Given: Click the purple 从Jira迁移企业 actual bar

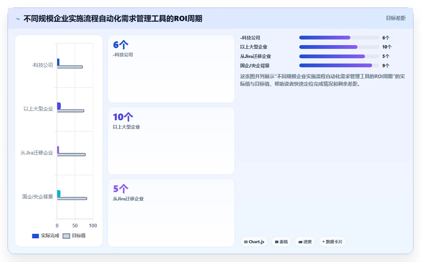Looking at the screenshot, I should point(58,150).
